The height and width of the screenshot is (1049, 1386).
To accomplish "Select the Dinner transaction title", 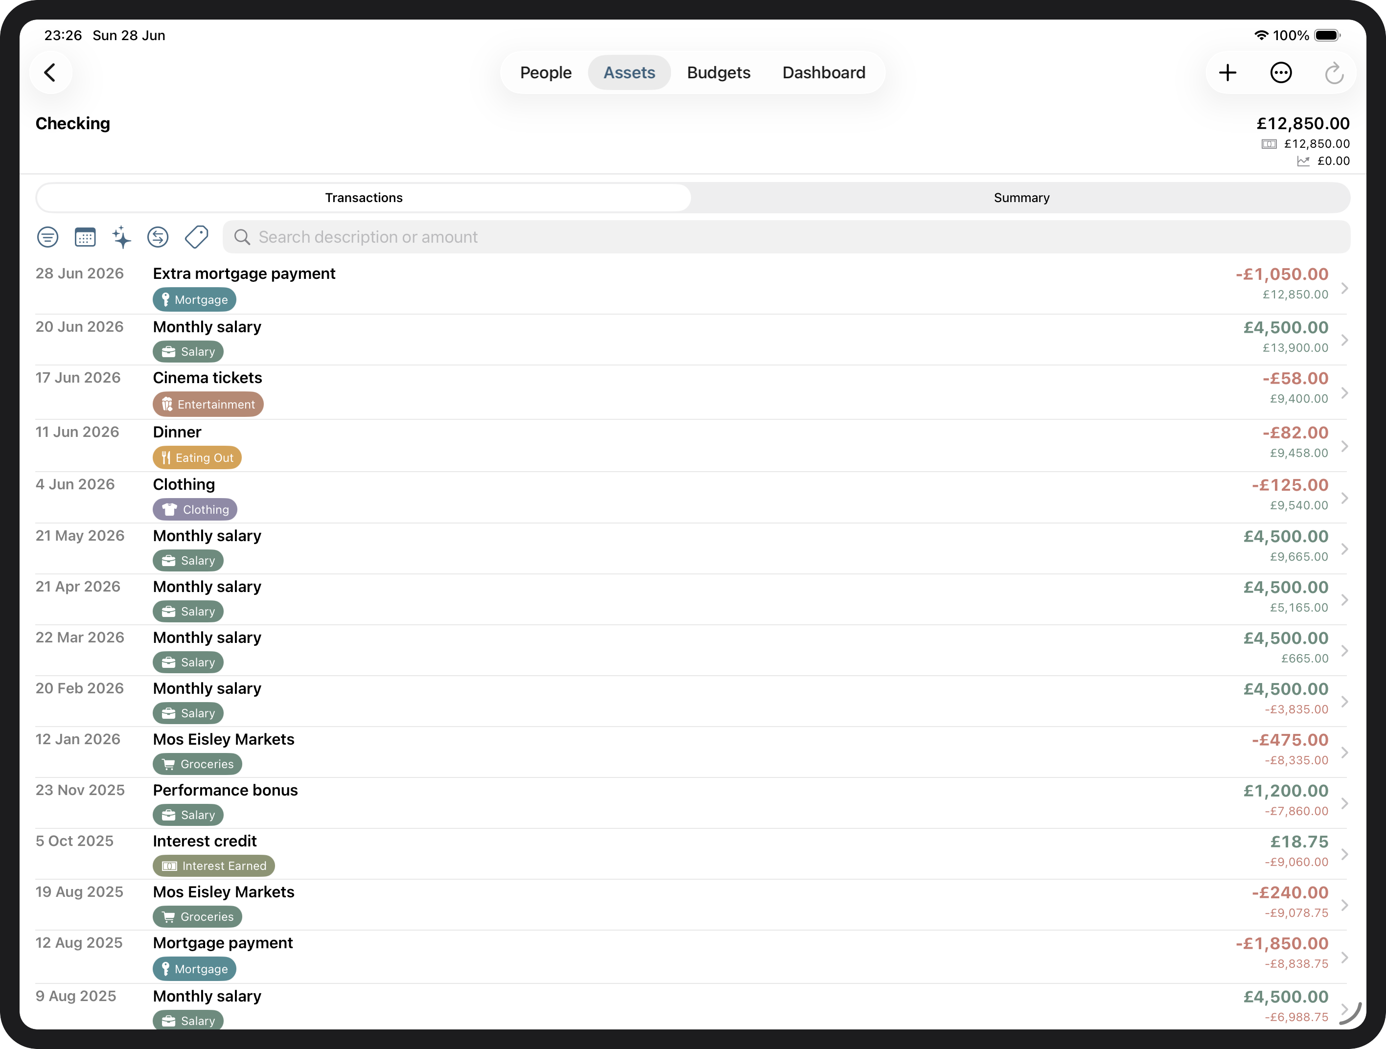I will [177, 432].
